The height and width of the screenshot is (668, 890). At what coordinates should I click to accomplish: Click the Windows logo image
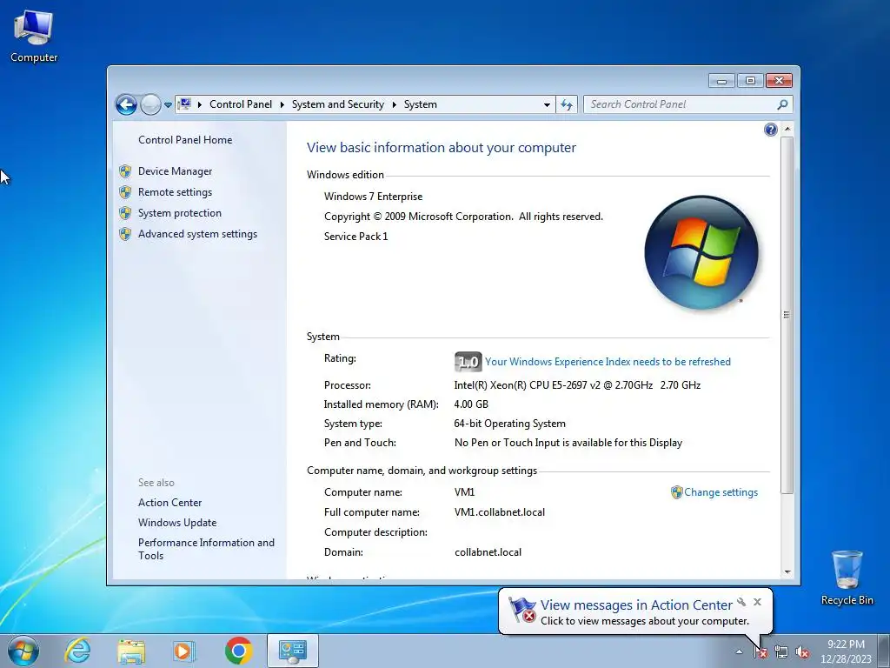[701, 253]
